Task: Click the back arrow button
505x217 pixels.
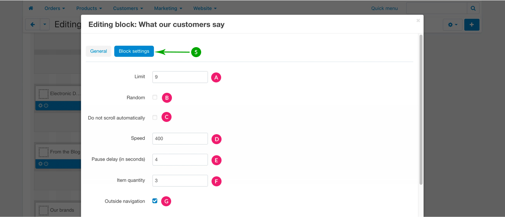Action: [33, 25]
